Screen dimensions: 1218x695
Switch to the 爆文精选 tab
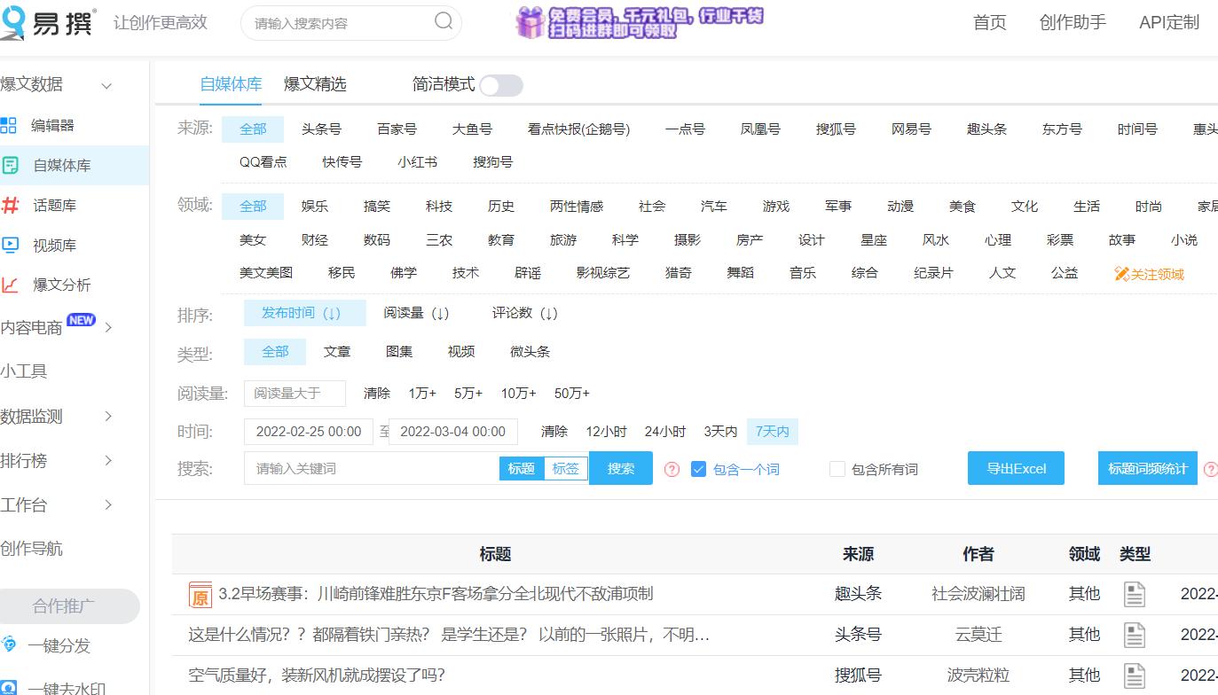[316, 82]
